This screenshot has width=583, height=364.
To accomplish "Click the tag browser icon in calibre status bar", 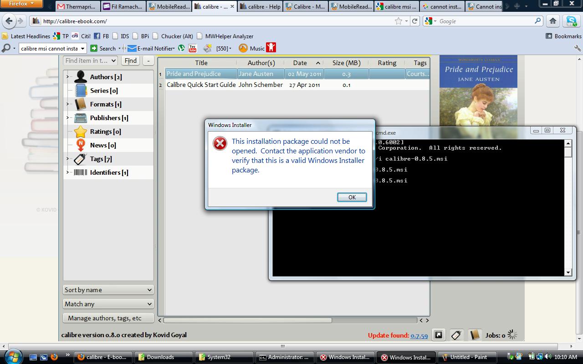I will [456, 335].
